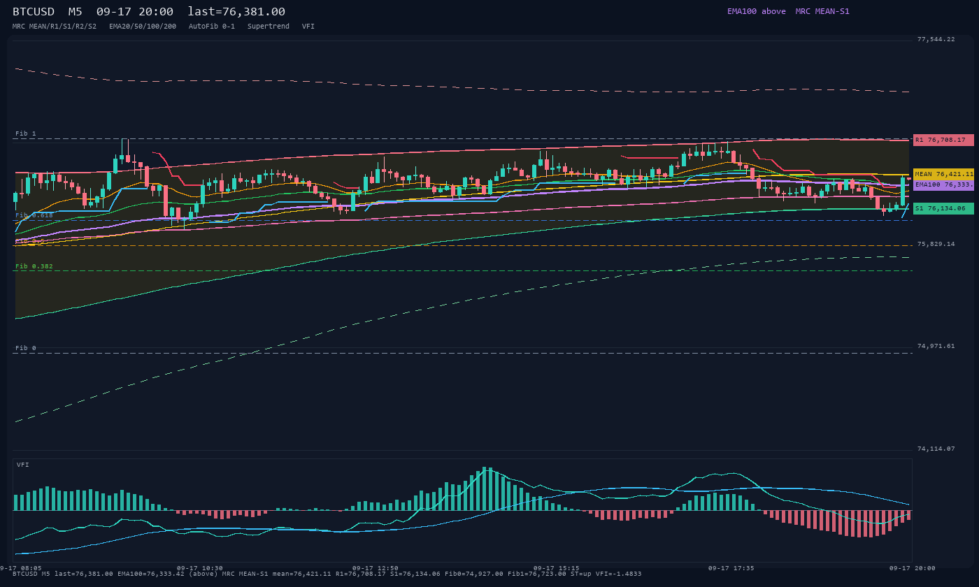Click the 74,114.07 price axis label

point(936,449)
